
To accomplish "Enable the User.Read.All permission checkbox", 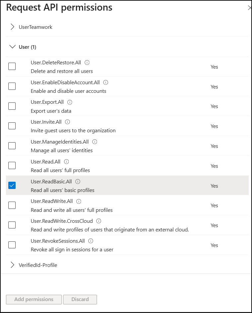I will click(x=12, y=165).
